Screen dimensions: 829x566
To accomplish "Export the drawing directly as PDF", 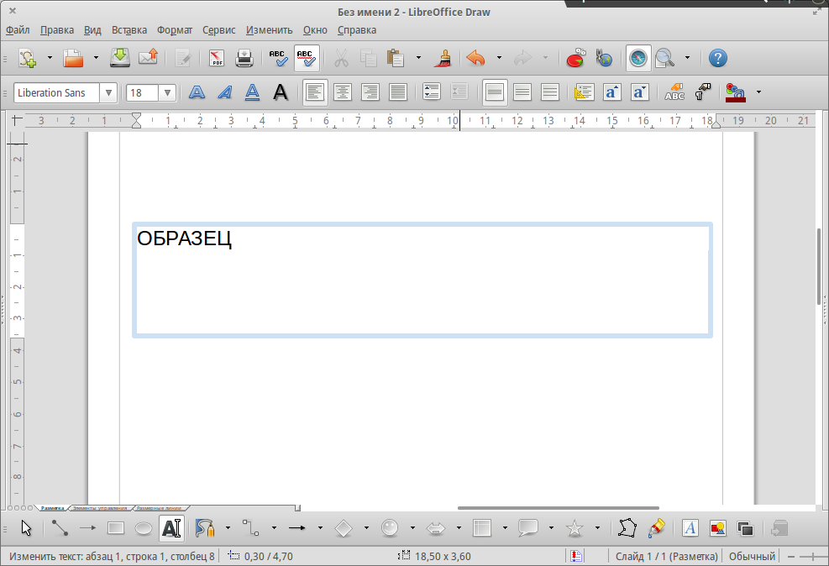I will [216, 58].
